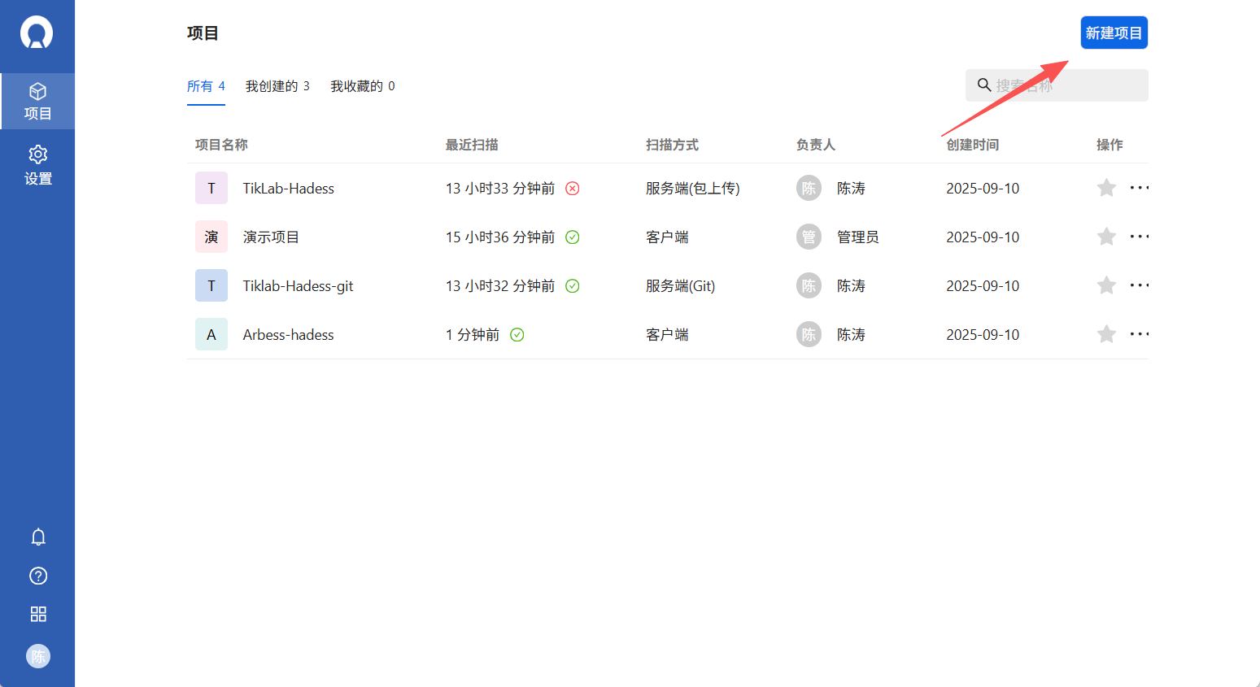Open the Tiklab-Hadess-git project
1260x687 pixels.
[x=298, y=286]
